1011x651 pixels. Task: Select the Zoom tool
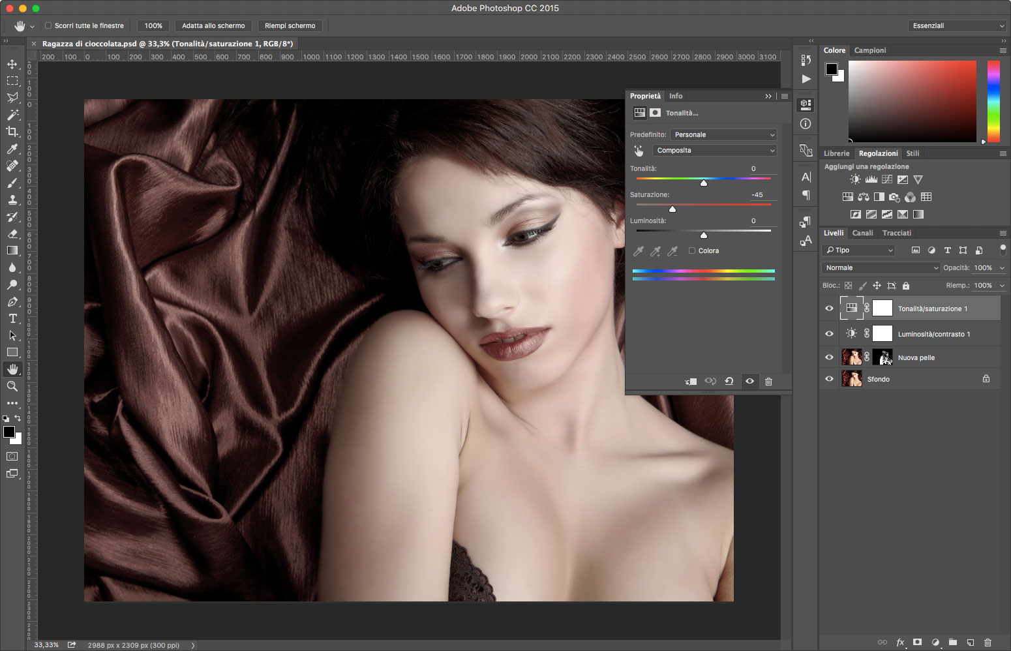tap(12, 386)
